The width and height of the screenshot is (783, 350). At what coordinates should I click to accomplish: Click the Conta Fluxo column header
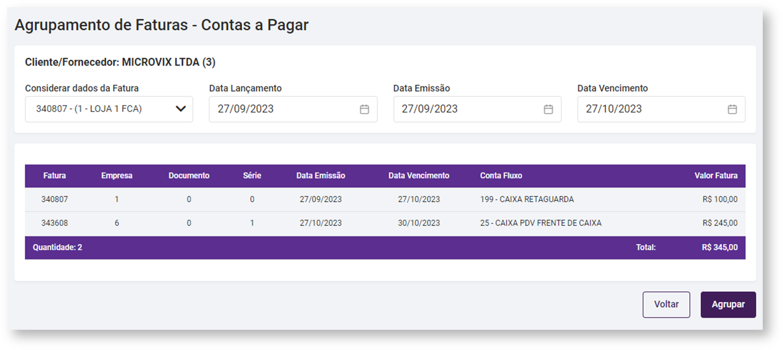tap(501, 176)
